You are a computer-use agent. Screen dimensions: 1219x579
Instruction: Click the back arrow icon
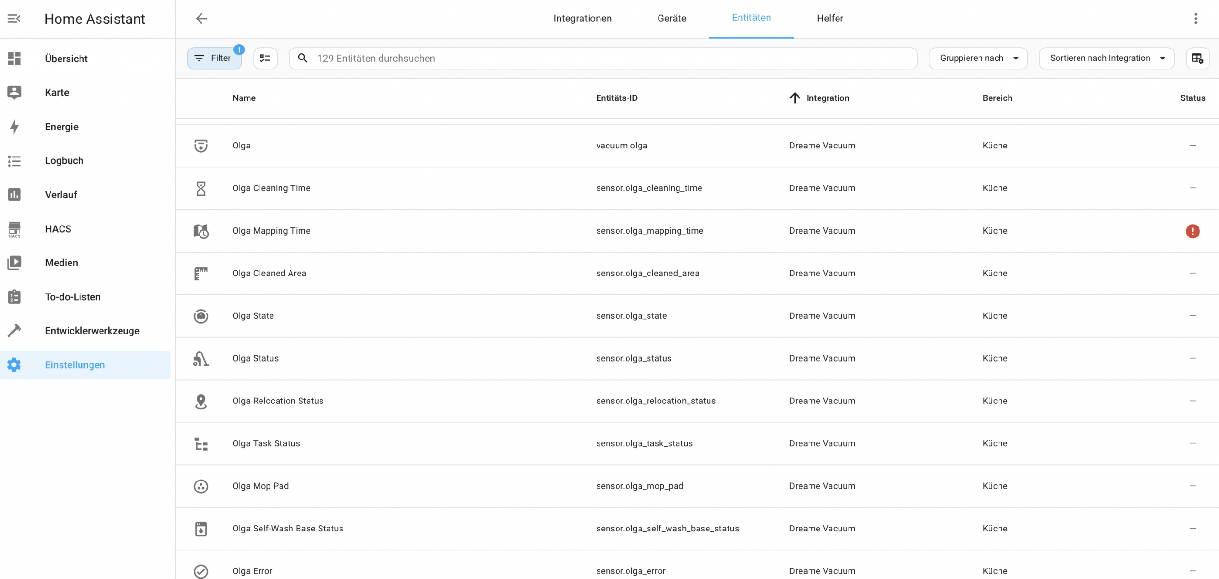201,19
